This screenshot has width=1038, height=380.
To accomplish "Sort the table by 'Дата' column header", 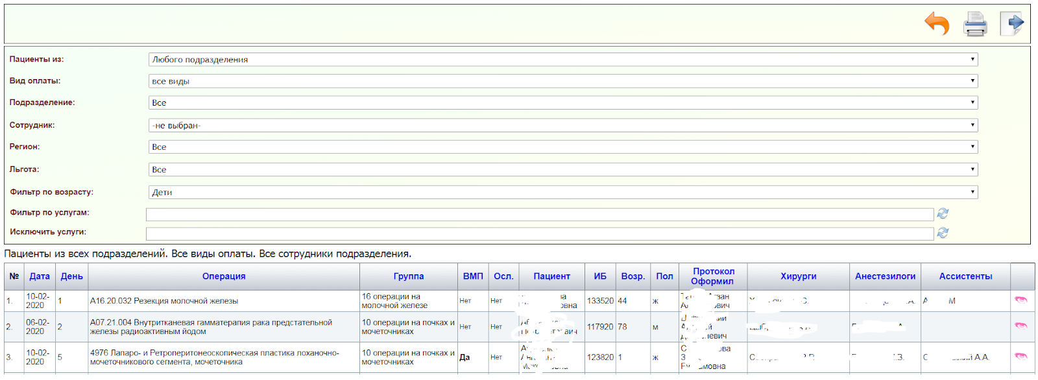I will [x=40, y=276].
